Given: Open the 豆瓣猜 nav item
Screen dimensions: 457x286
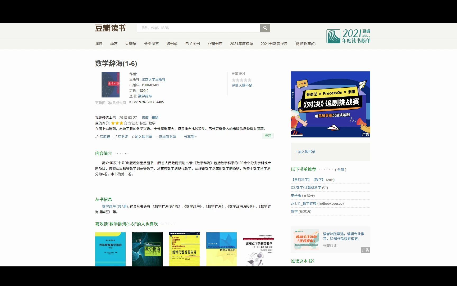Looking at the screenshot, I should tap(131, 44).
